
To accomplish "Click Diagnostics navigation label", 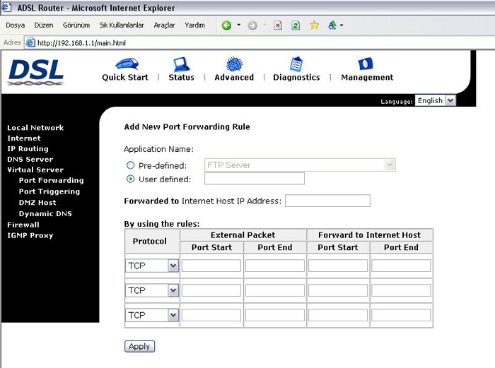I will tap(296, 77).
